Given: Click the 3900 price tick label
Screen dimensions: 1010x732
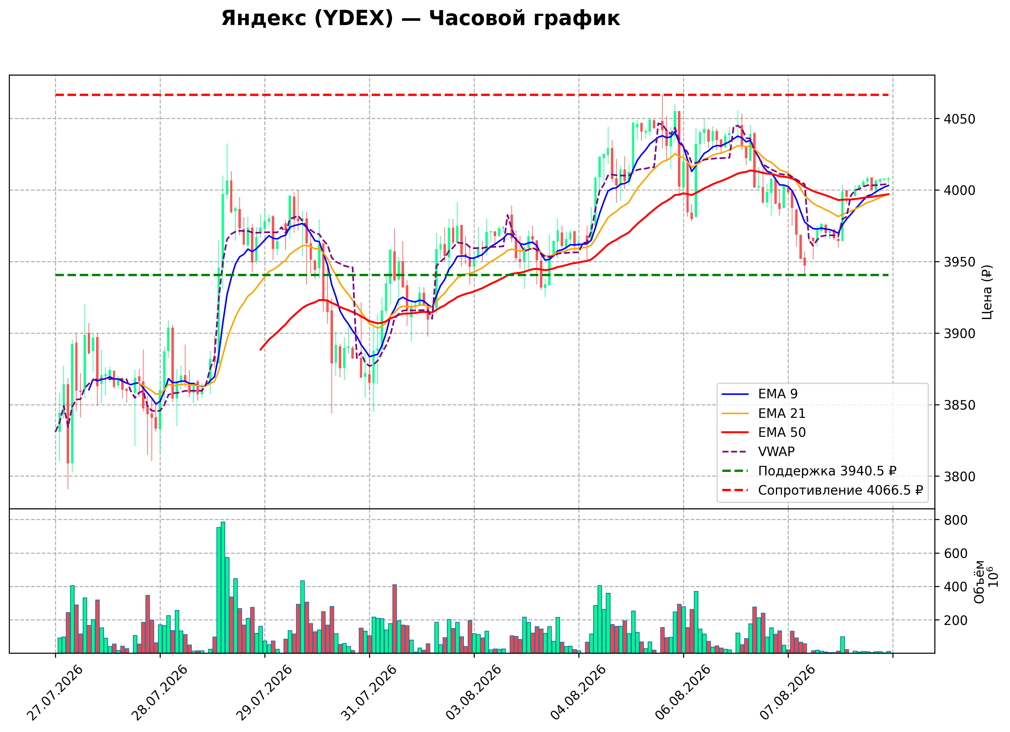Looking at the screenshot, I should pyautogui.click(x=959, y=333).
